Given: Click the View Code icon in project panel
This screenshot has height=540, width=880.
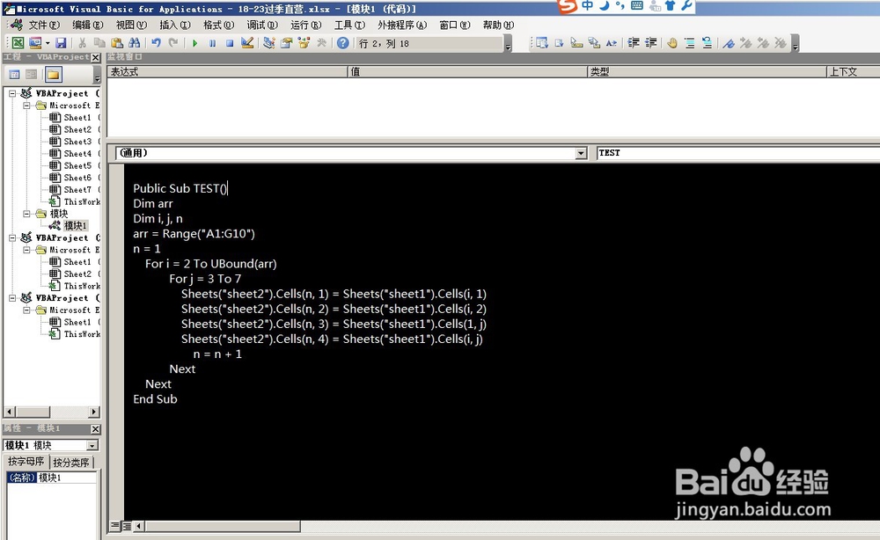Looking at the screenshot, I should pos(15,74).
